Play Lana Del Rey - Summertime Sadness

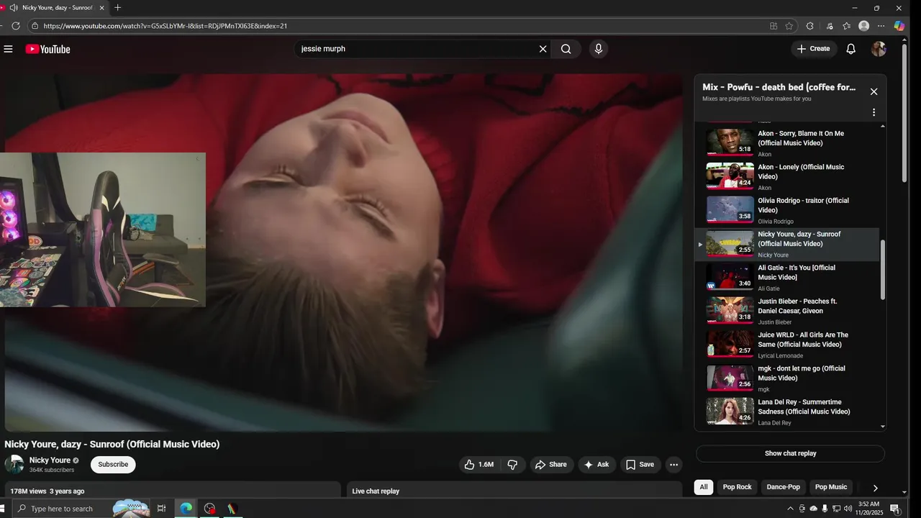[x=787, y=412]
